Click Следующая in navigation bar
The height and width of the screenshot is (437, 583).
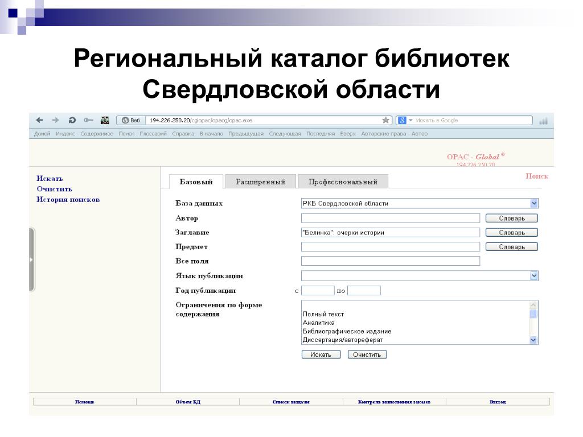pos(285,134)
